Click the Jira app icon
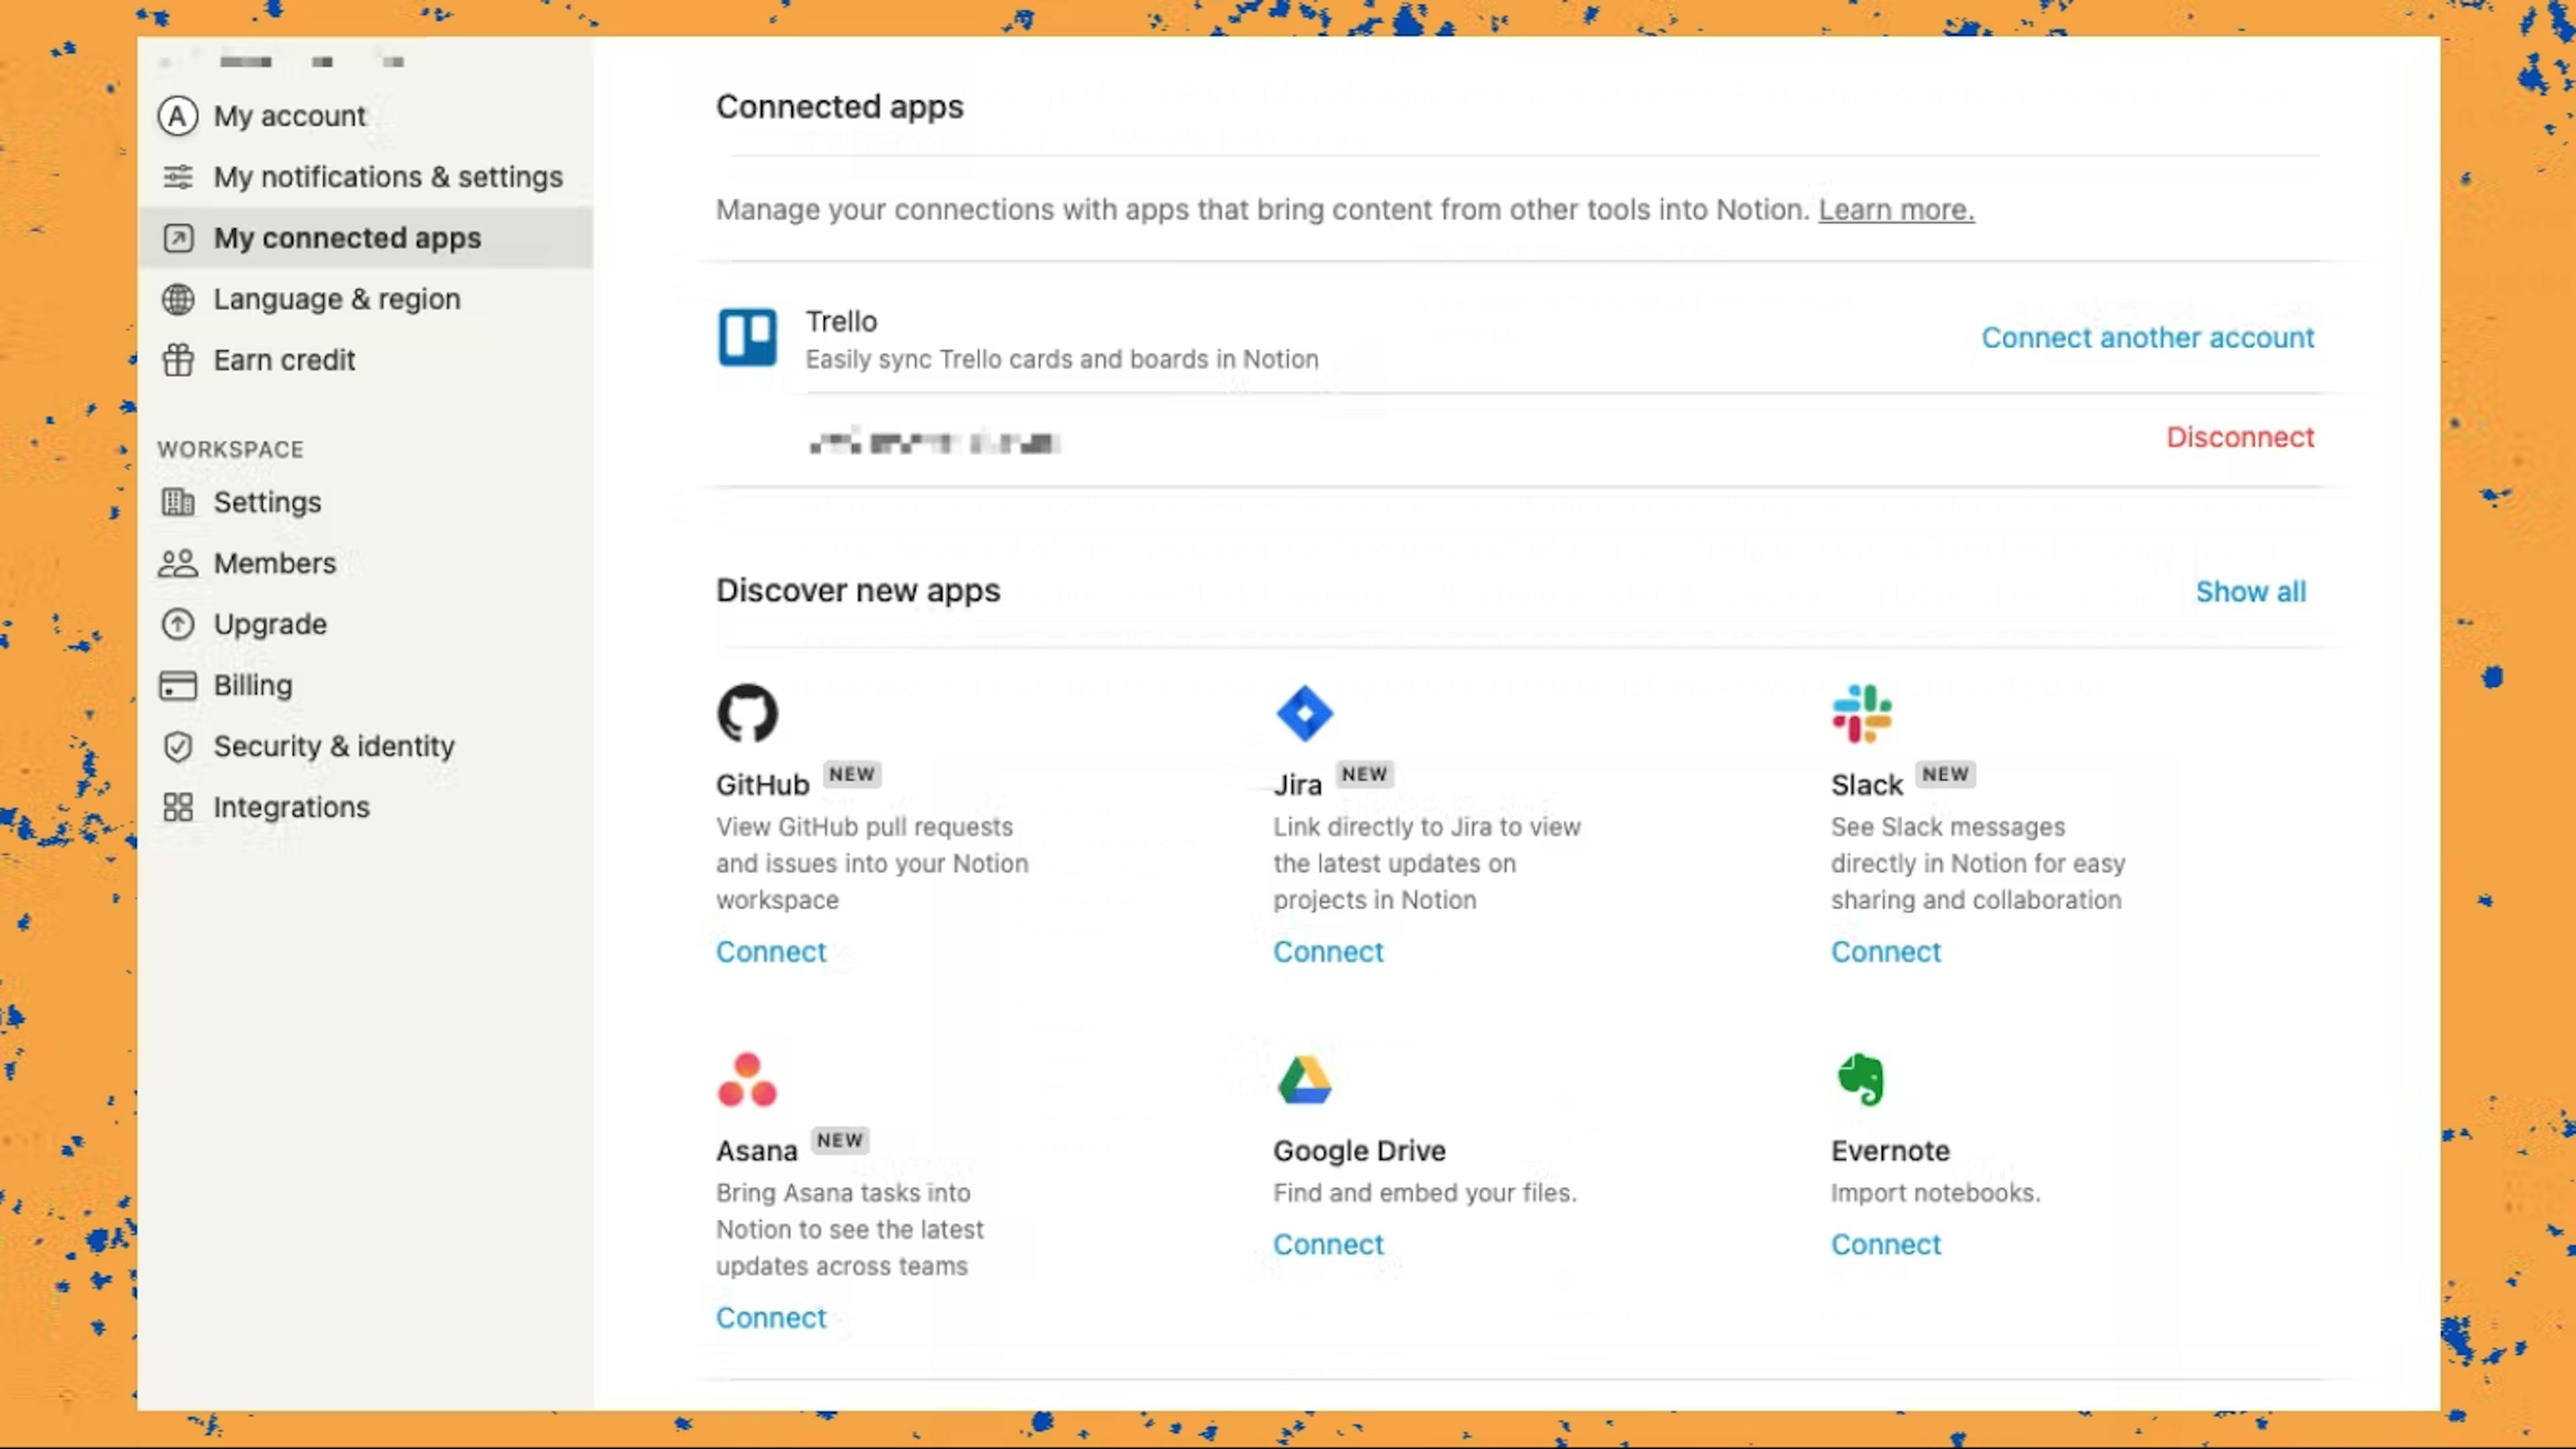 click(x=1304, y=713)
